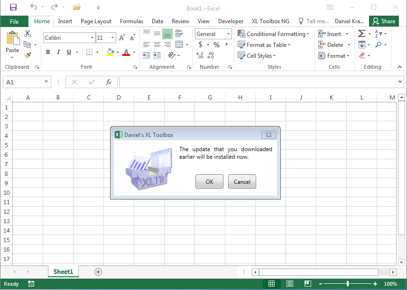Toggle Center alignment button
Screen dimensions: 407x290
(157, 45)
